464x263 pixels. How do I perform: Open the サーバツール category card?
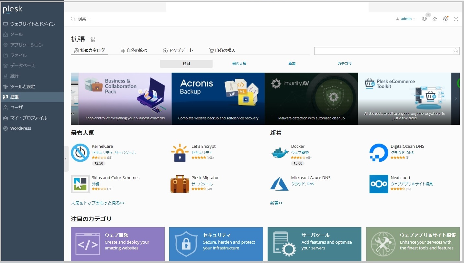coord(315,244)
